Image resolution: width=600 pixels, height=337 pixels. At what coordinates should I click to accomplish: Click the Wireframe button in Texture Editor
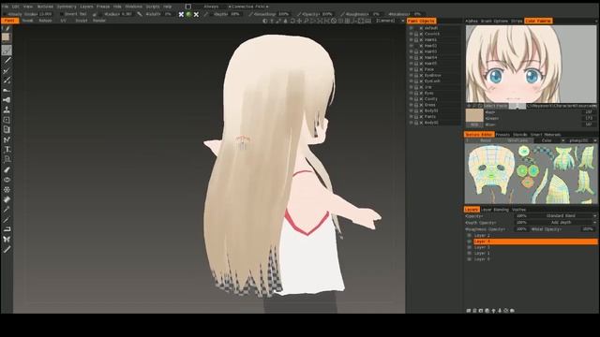point(517,140)
